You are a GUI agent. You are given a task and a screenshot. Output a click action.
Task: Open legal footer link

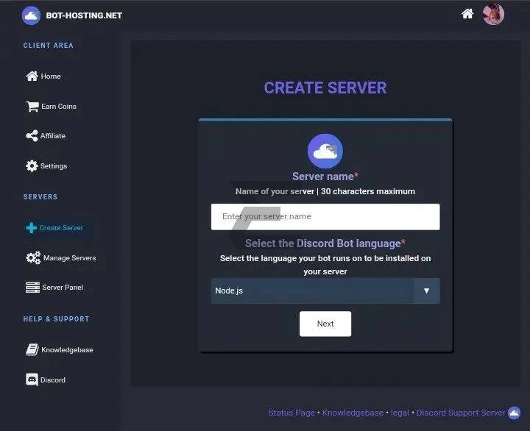[400, 413]
